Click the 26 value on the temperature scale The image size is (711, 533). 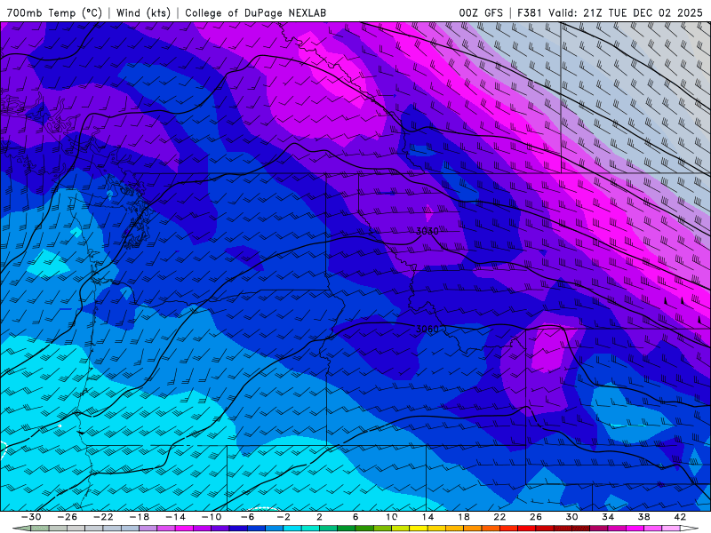(536, 517)
